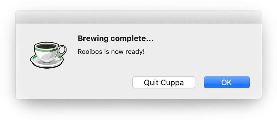Image resolution: width=277 pixels, height=120 pixels.
Task: Select the Brewing complete heading
Action: 116,39
